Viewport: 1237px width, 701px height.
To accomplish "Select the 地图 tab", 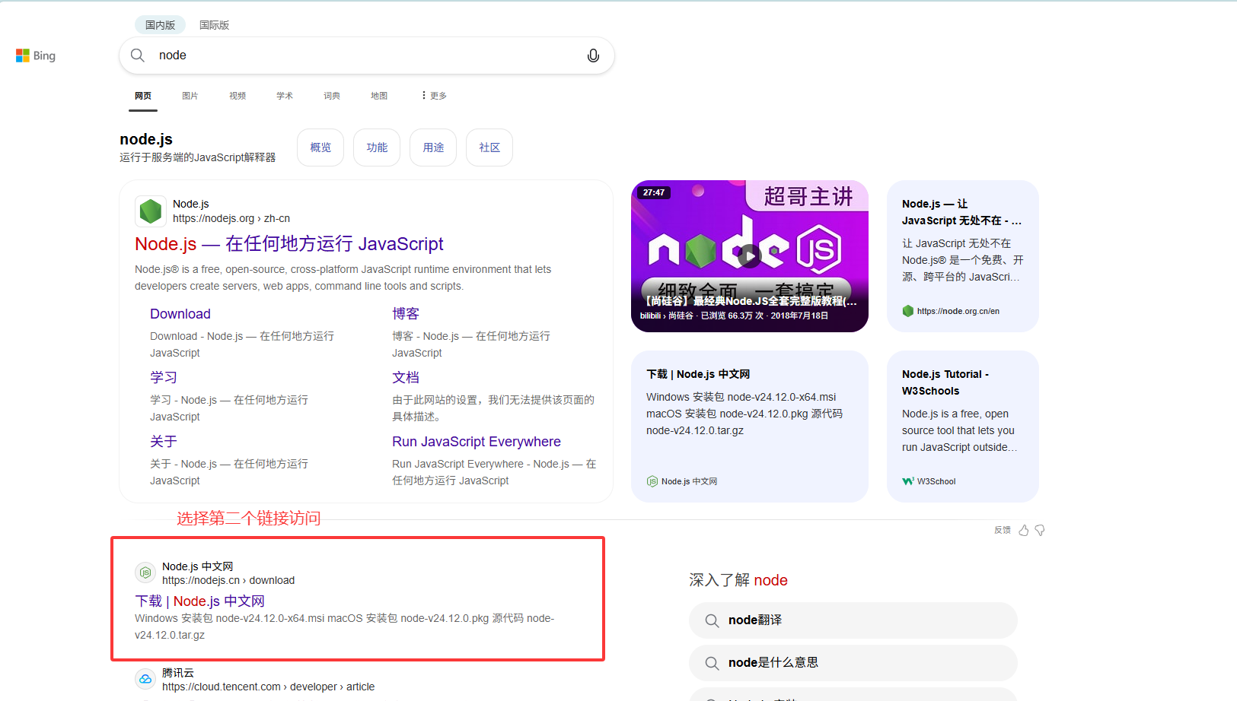I will (379, 96).
